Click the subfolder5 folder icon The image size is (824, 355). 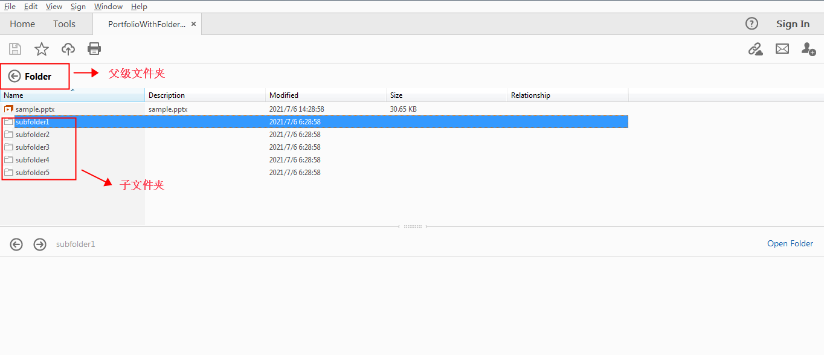point(8,173)
